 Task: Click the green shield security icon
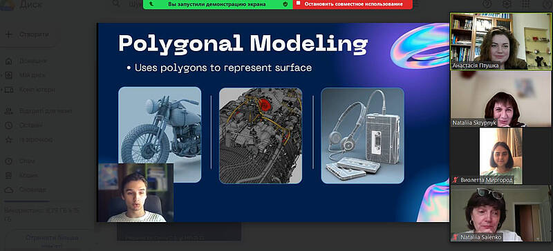[x=285, y=4]
